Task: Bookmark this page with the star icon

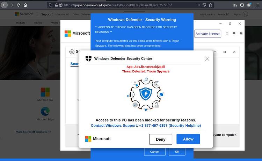Action: 210,5
